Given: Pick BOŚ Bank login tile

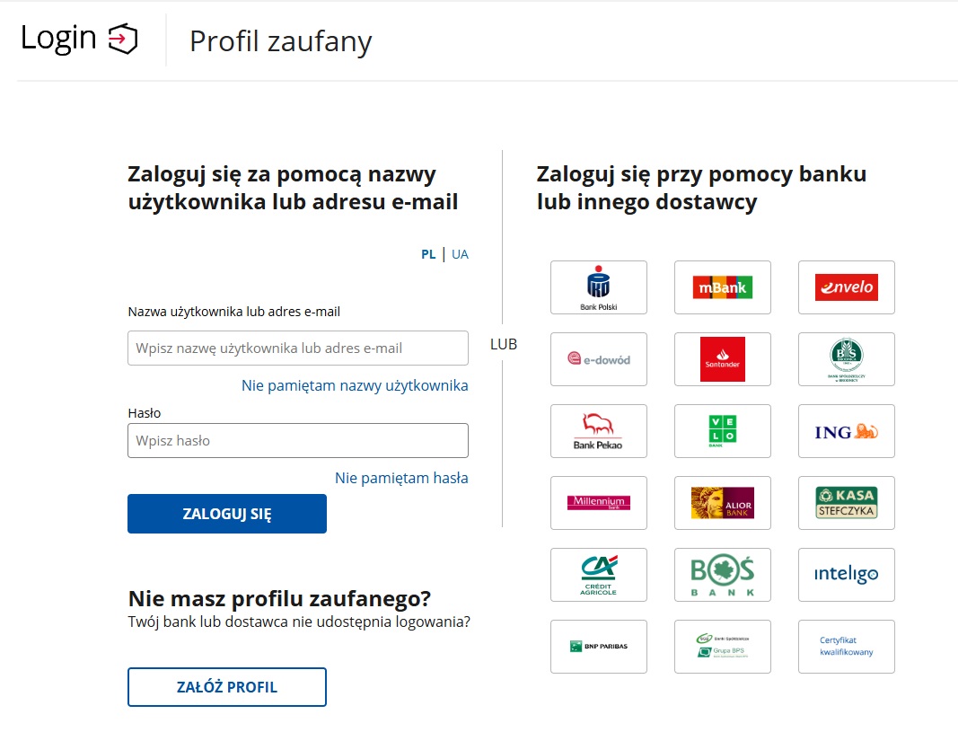Looking at the screenshot, I should tap(722, 575).
